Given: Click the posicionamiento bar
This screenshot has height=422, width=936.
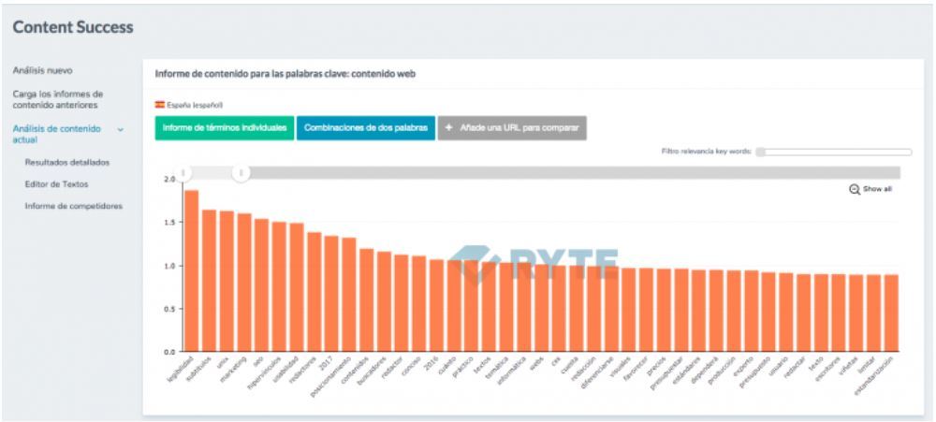Looking at the screenshot, I should pyautogui.click(x=349, y=294).
